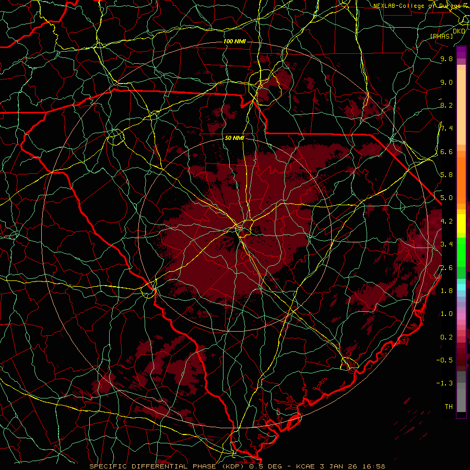
Task: Click the KCAE station identifier in caption
Action: [x=305, y=466]
